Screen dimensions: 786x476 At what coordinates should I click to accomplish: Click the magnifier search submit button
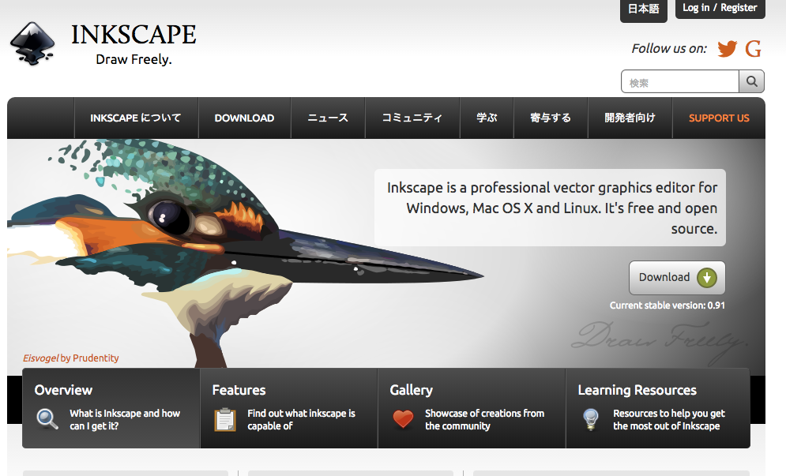tap(751, 81)
